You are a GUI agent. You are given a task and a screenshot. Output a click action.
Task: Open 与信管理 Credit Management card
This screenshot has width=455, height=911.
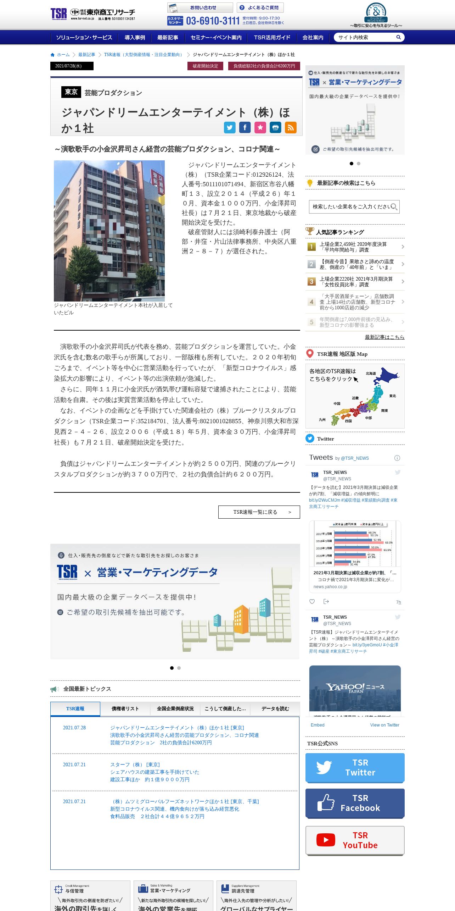click(90, 896)
